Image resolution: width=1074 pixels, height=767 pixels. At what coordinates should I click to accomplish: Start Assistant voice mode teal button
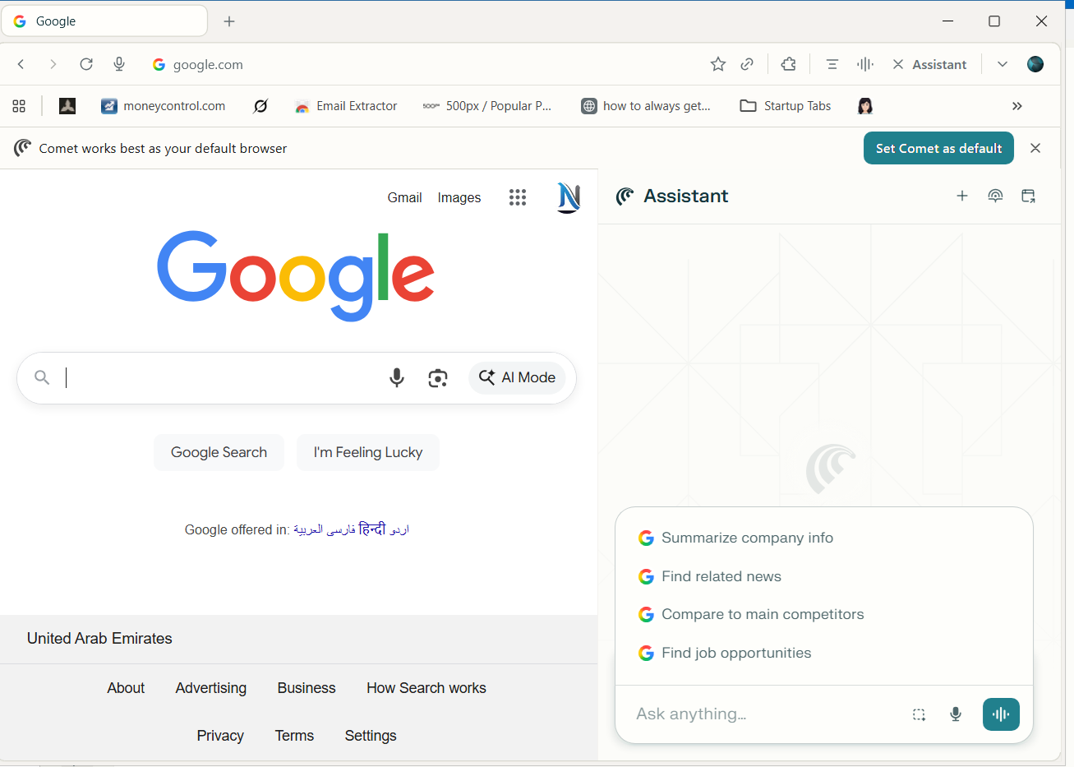[1001, 714]
